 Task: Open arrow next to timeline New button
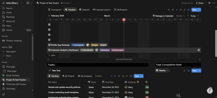point(199,10)
